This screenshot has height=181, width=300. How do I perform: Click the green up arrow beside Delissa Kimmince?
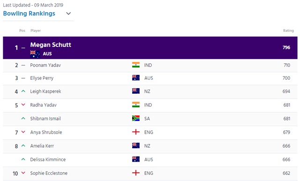(x=23, y=159)
